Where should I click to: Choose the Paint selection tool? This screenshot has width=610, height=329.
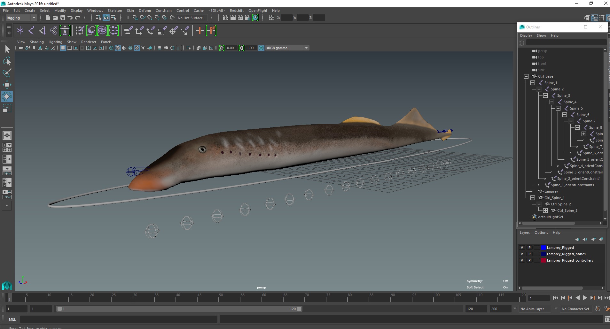point(7,73)
